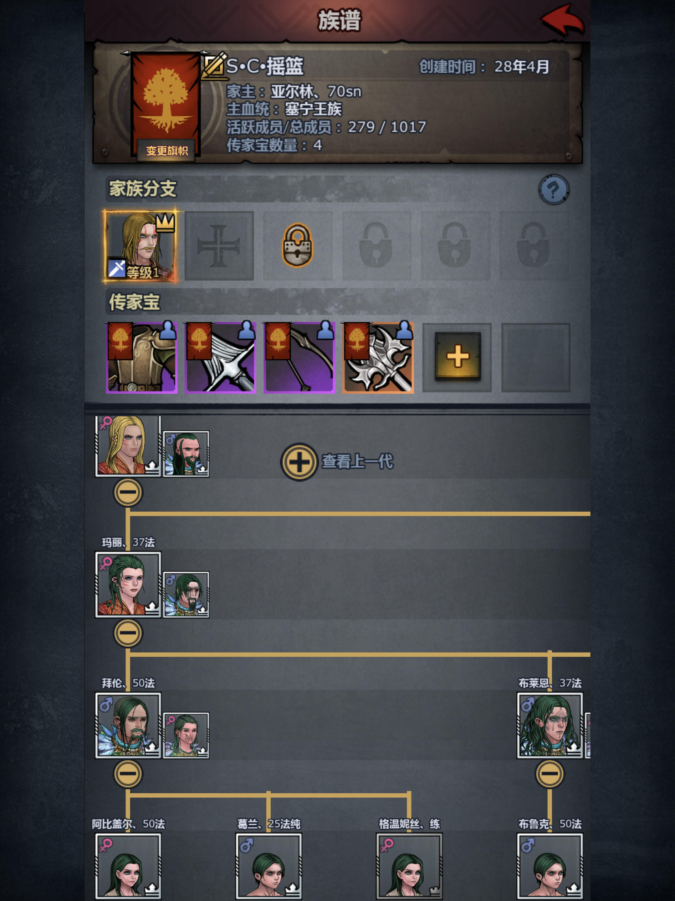Click the golden plus add heirloom slot
This screenshot has width=675, height=901.
[457, 357]
